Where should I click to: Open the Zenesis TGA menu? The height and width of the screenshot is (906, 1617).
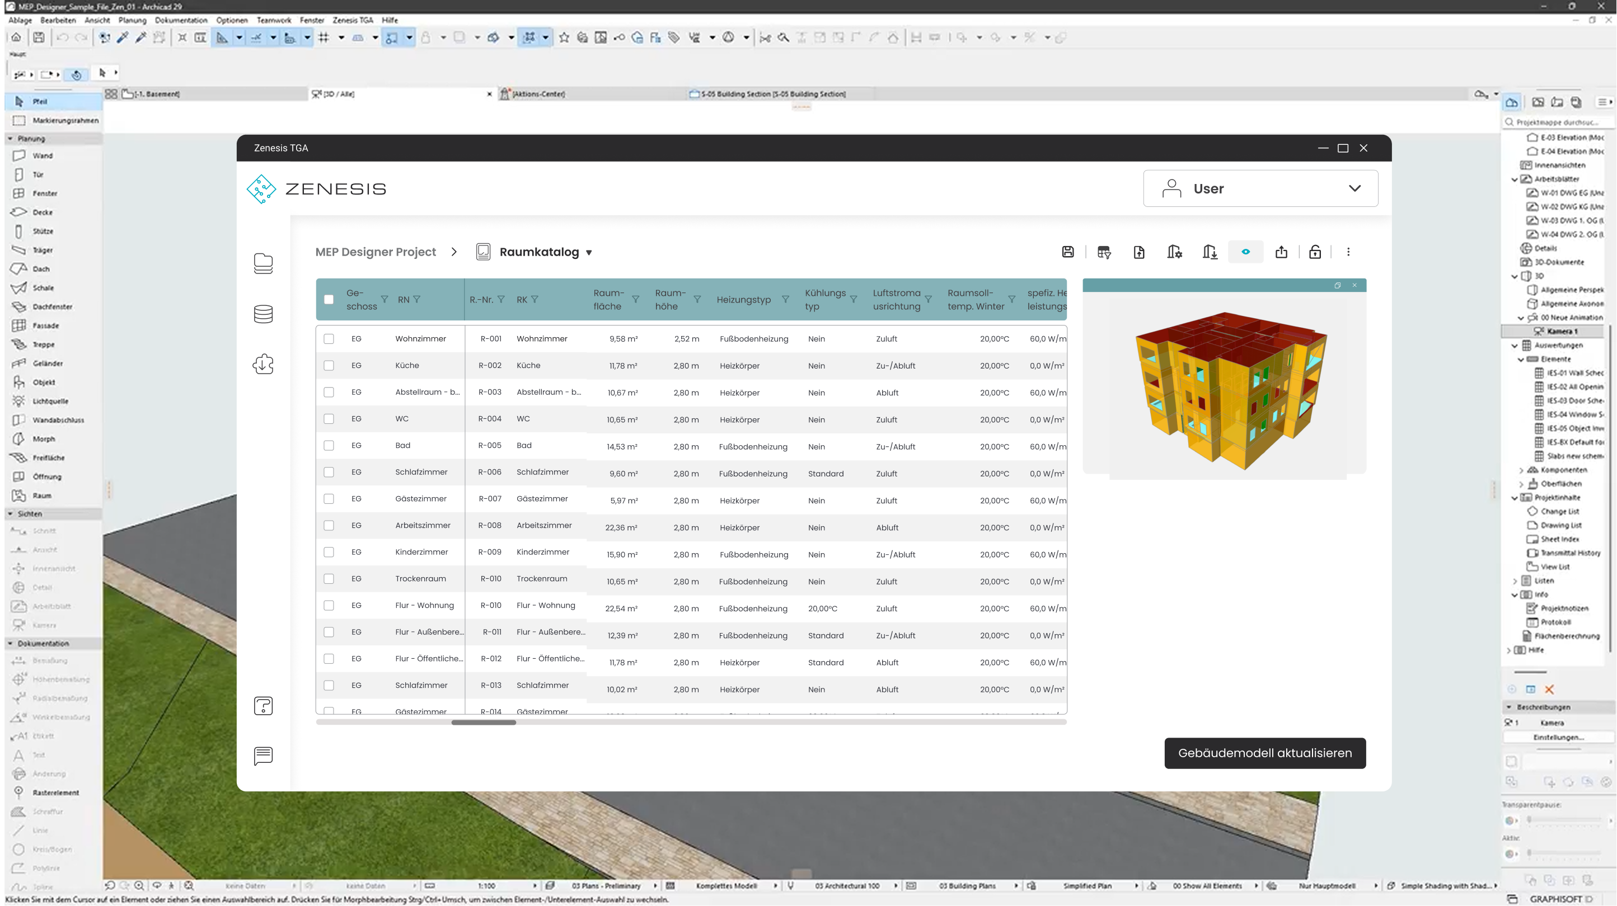(x=352, y=20)
